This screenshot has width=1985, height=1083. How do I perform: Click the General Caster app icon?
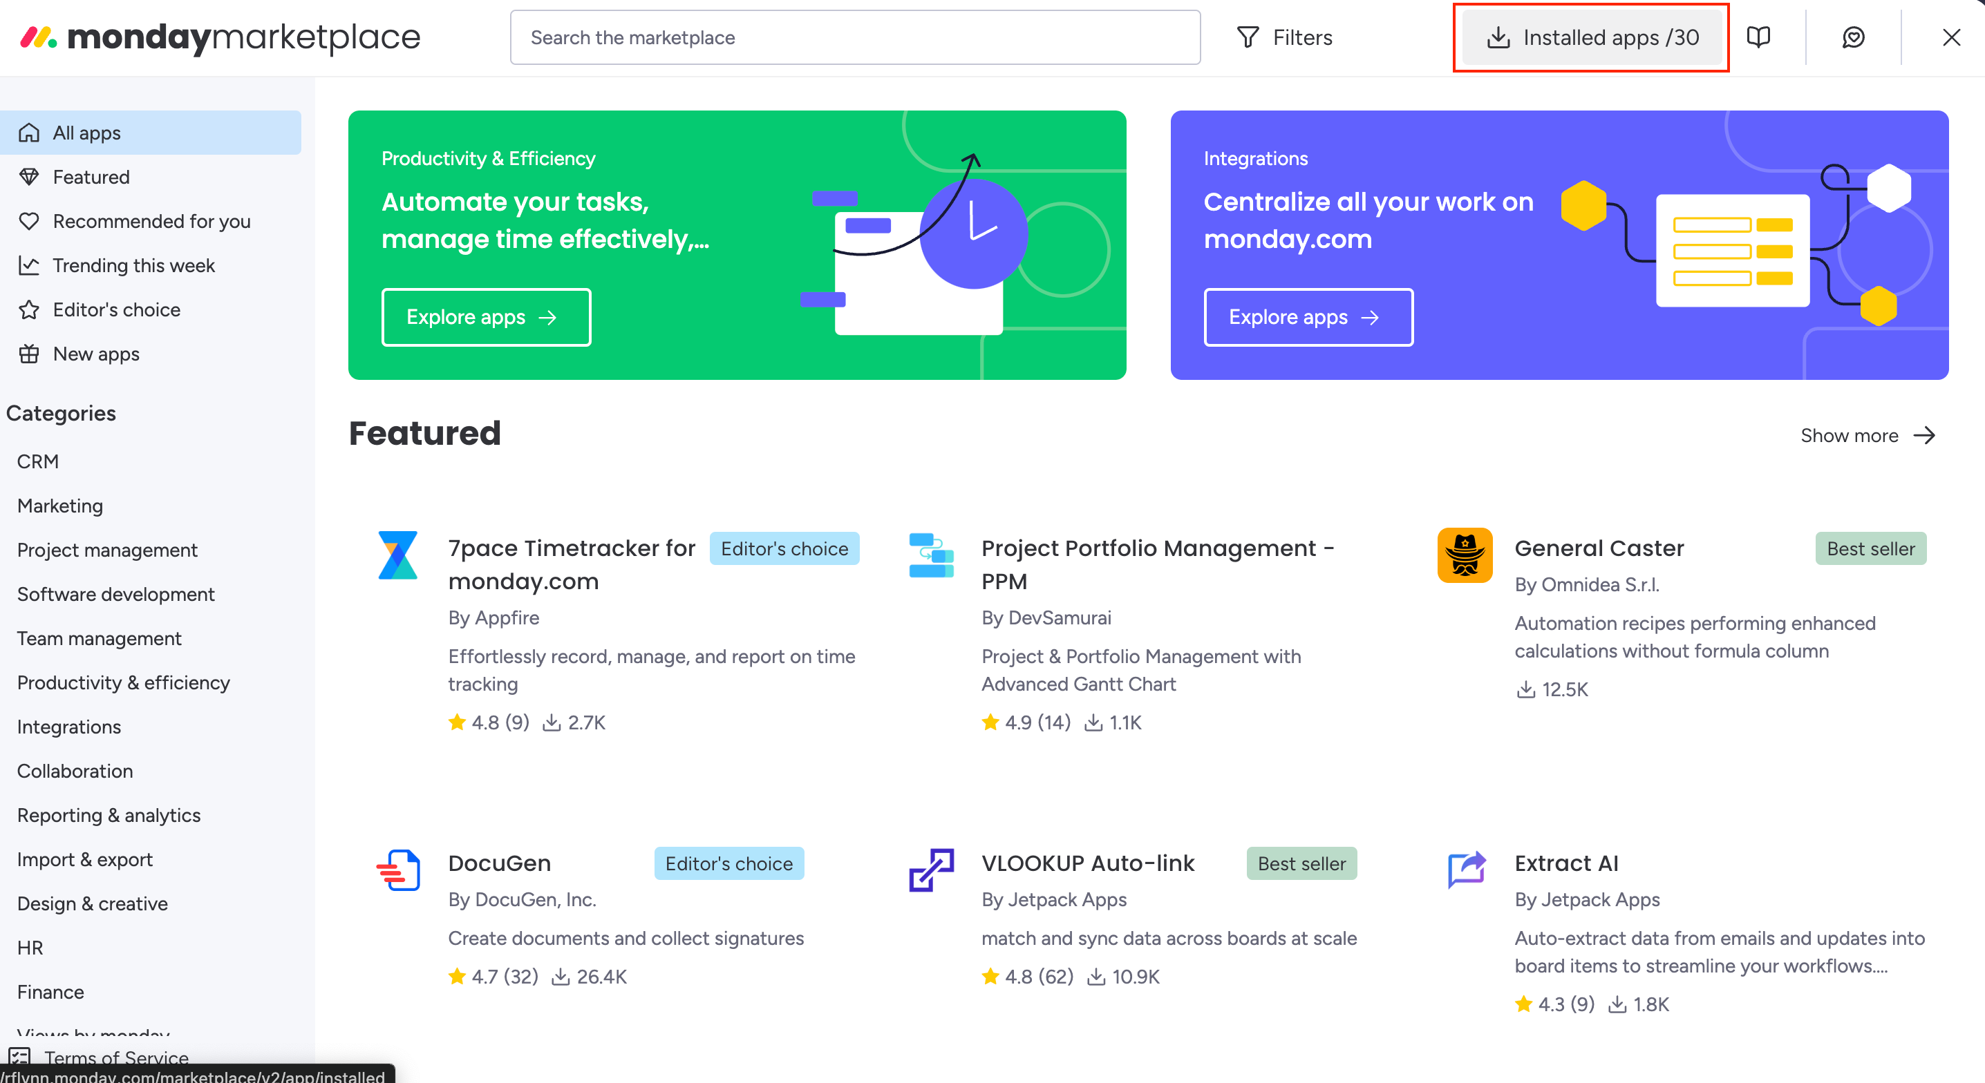tap(1464, 555)
